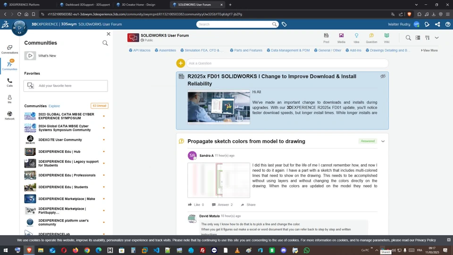Click the Ask a Question field
This screenshot has width=453, height=255.
tap(287, 63)
